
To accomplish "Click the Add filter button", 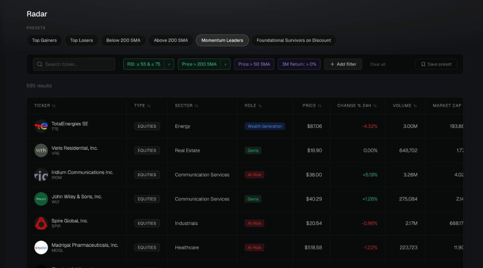I will tap(343, 65).
